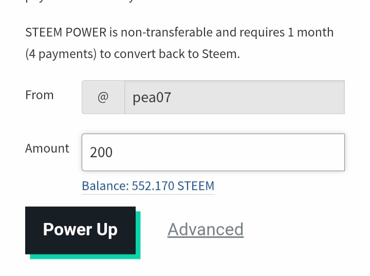Click the STEEM POWER non-transferable paragraph
The width and height of the screenshot is (370, 276).
click(179, 43)
